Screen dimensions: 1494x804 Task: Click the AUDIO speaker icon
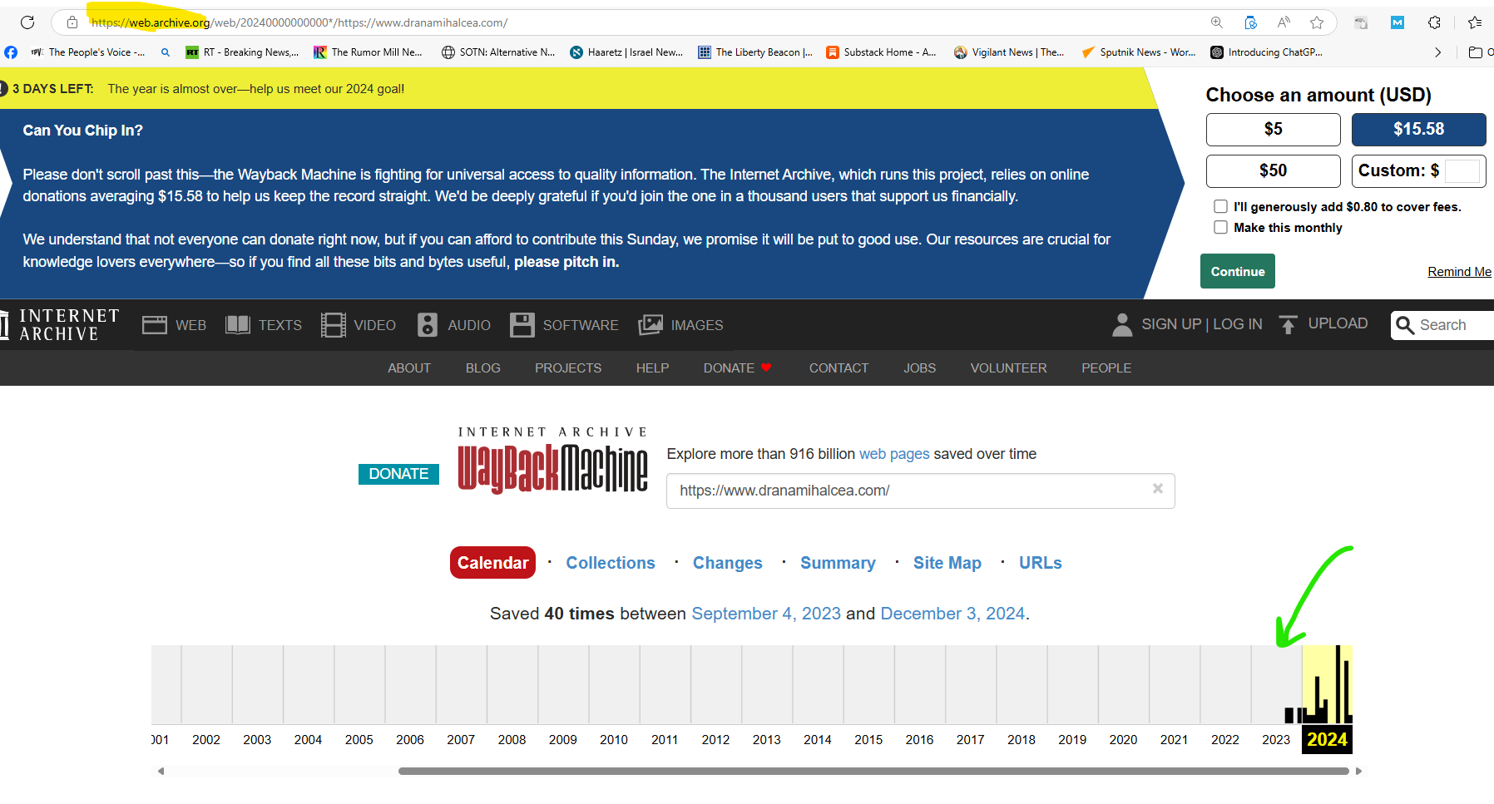(x=428, y=325)
